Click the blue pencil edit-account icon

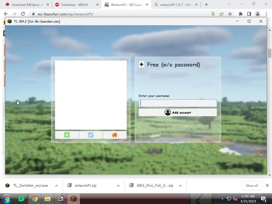coord(91,135)
